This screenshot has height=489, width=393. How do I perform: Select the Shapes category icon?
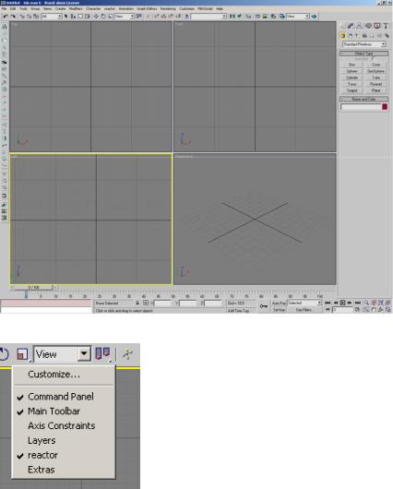tap(351, 36)
